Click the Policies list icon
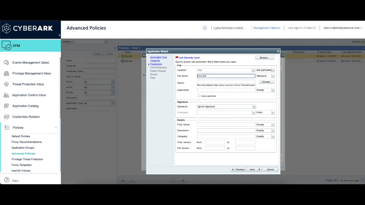This screenshot has height=205, width=365. point(7,128)
